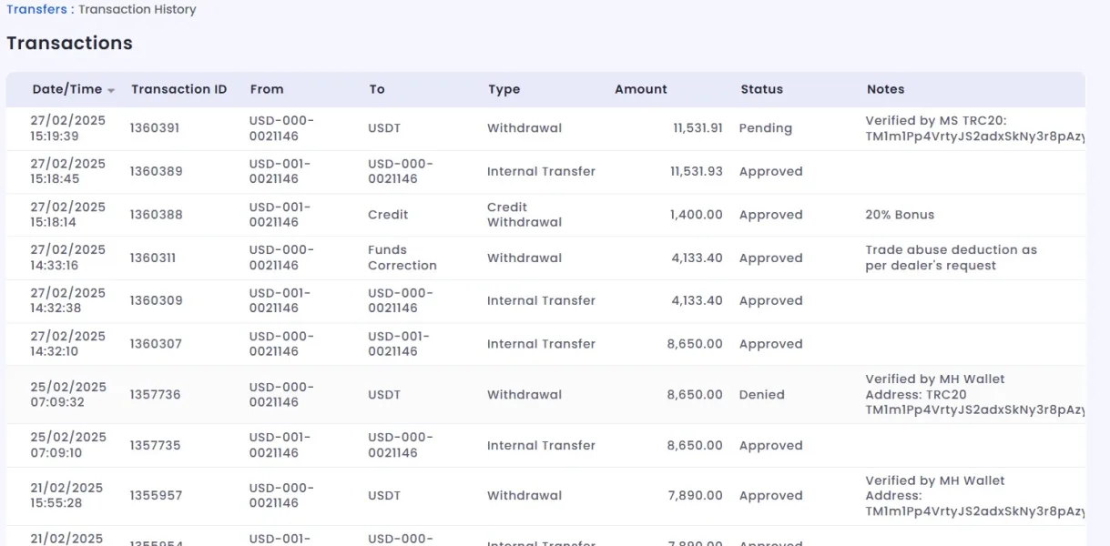Select transaction ID 1360307
The image size is (1110, 546).
click(155, 344)
